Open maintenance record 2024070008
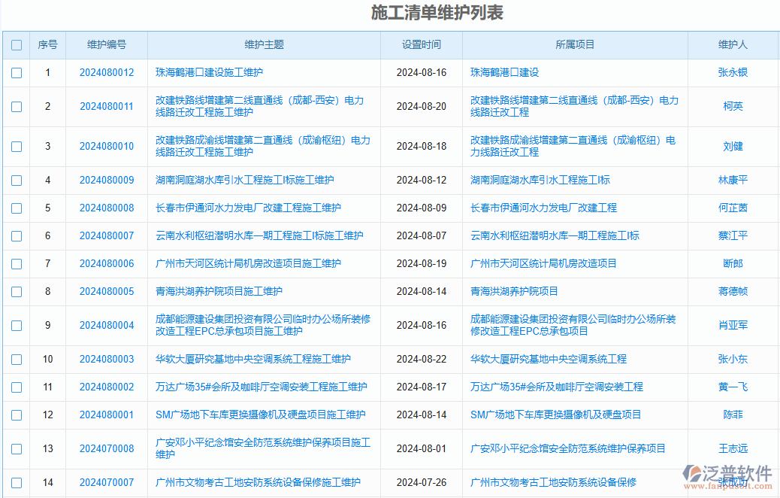 point(106,448)
